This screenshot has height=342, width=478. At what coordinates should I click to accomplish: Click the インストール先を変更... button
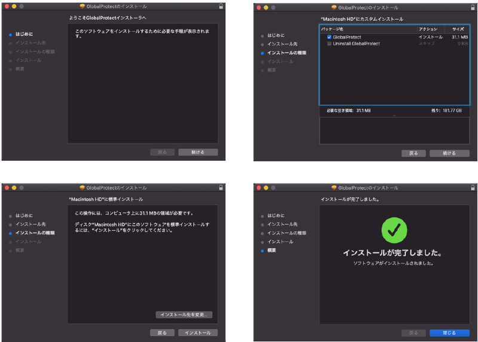pyautogui.click(x=184, y=314)
